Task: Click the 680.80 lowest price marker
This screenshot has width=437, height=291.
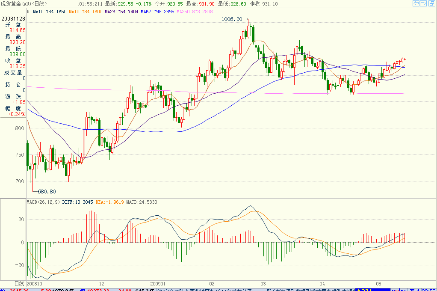Action: (x=47, y=191)
